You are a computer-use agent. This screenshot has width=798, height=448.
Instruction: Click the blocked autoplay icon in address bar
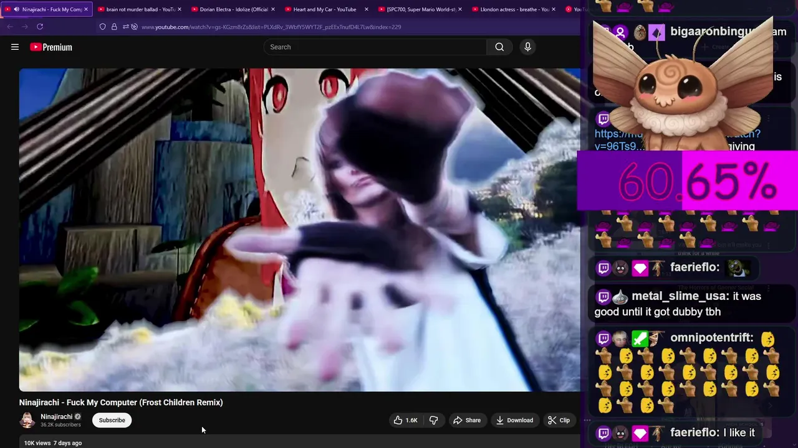point(134,27)
